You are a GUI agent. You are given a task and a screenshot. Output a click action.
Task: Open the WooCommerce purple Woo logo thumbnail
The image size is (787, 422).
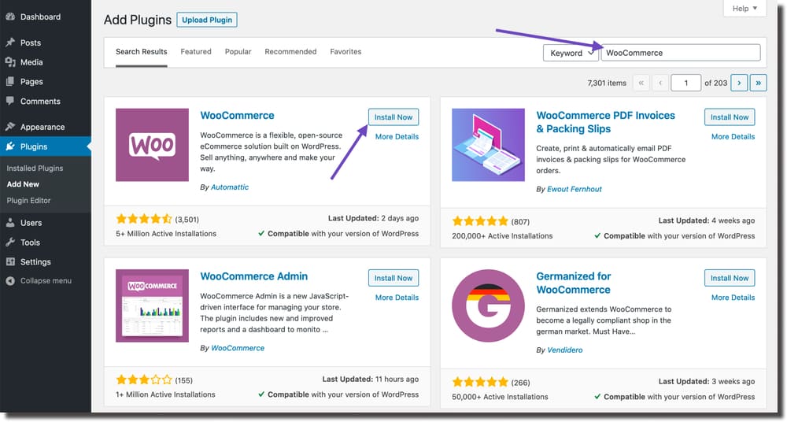coord(152,145)
